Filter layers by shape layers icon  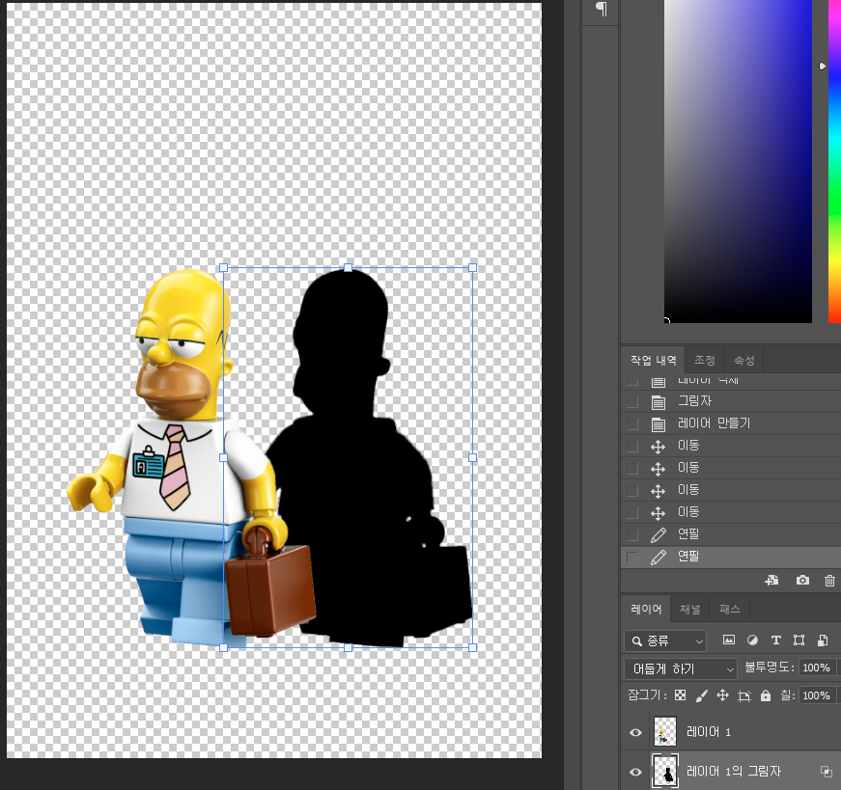click(799, 640)
